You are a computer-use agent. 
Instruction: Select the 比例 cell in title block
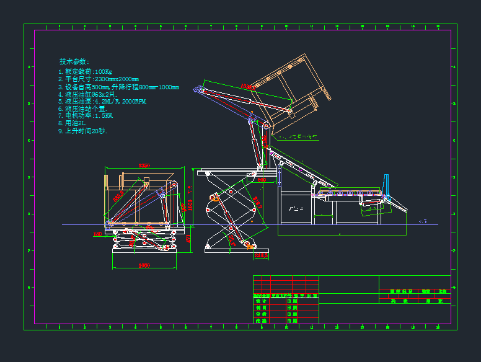pyautogui.click(x=443, y=291)
